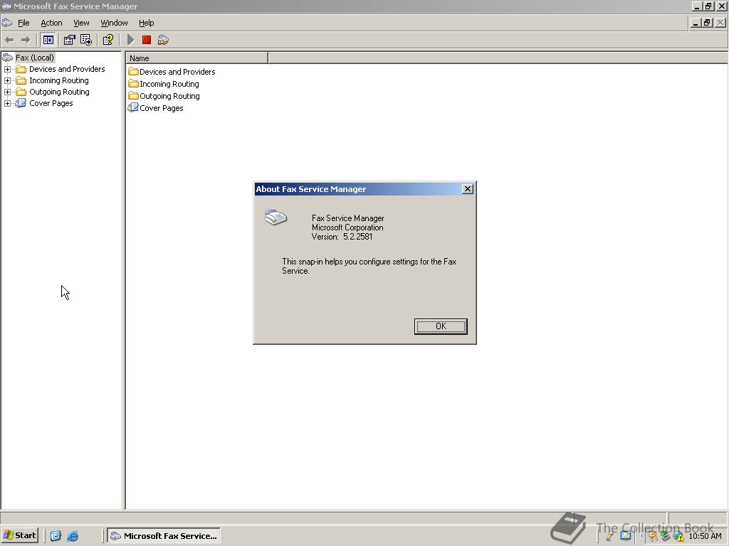Open the Start menu

click(19, 535)
